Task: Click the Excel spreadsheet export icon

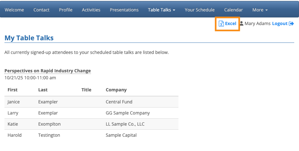Action: click(x=221, y=24)
